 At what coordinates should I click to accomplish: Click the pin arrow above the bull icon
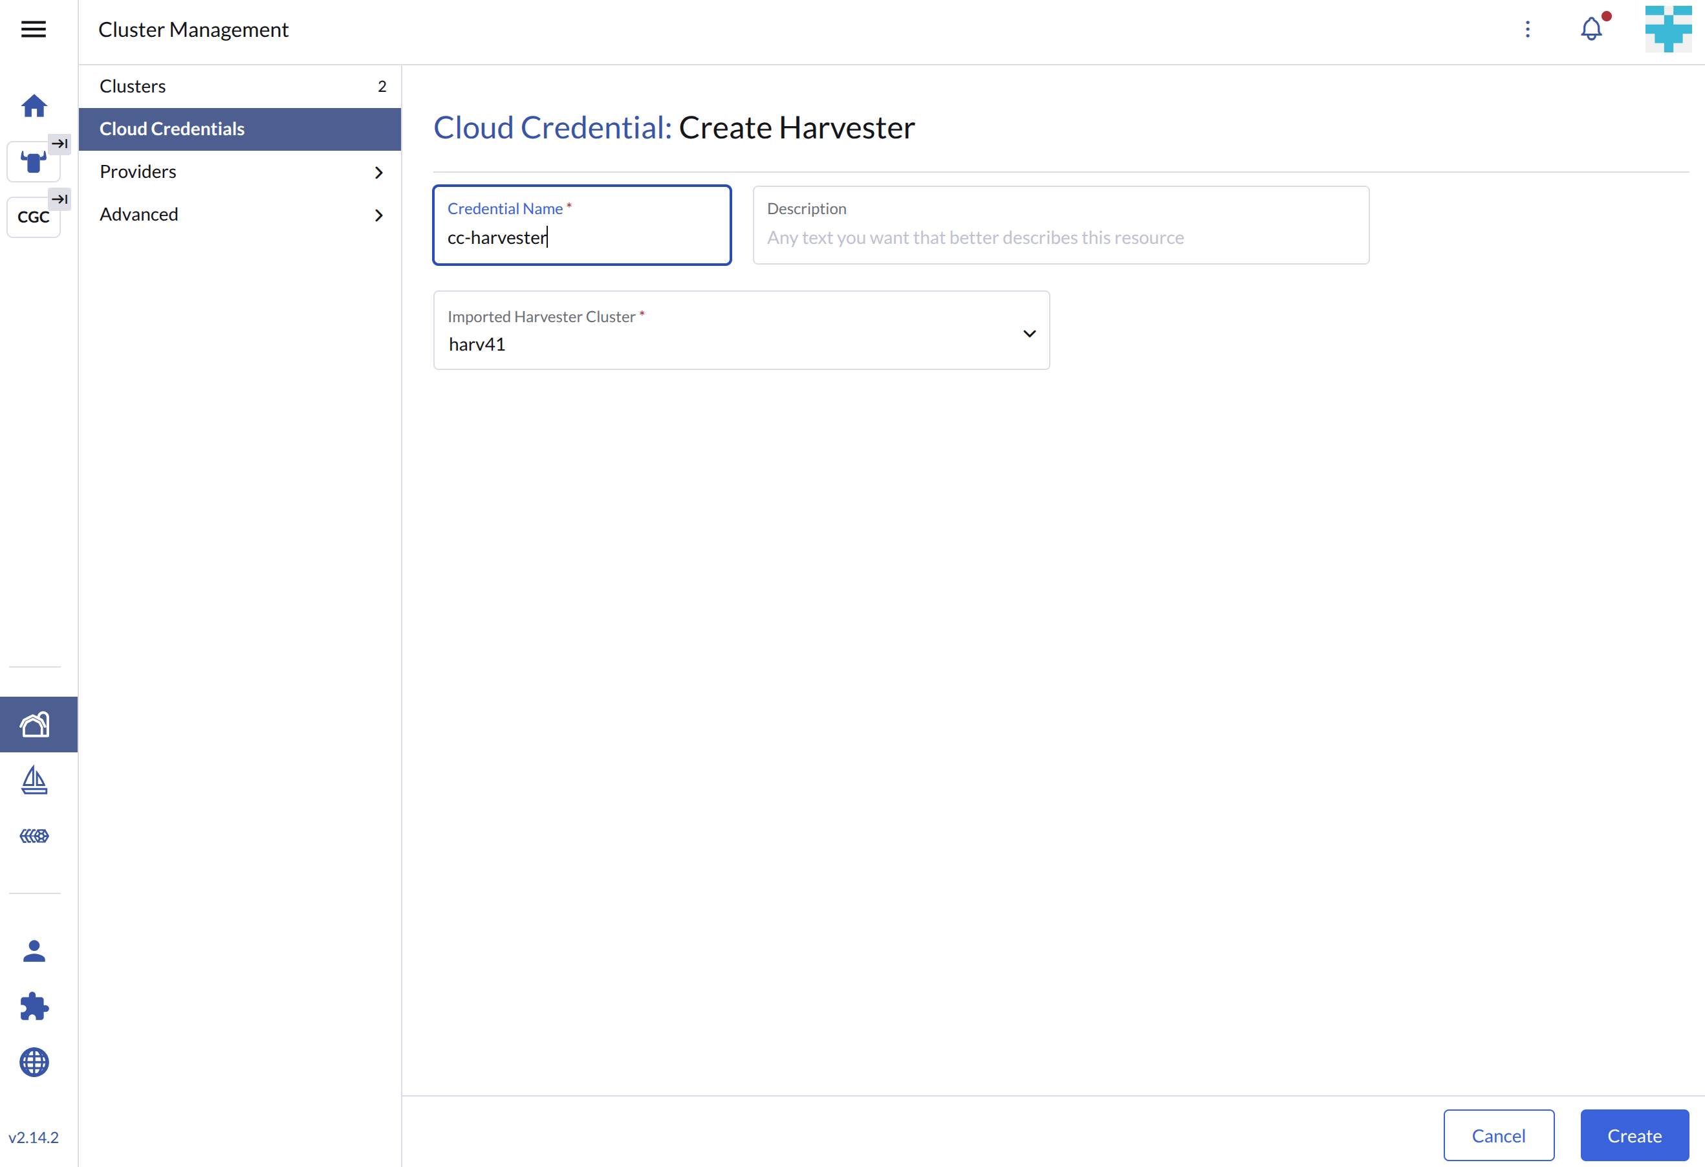[60, 144]
